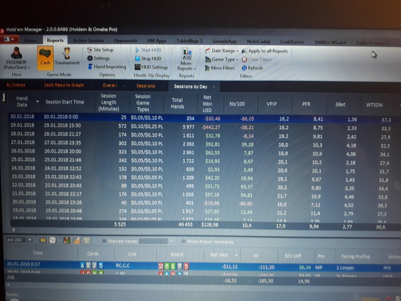
Task: Open Game Type filter dropdown
Action: click(222, 60)
